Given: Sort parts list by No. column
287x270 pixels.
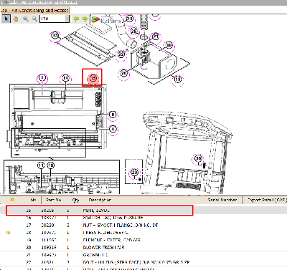Looking at the screenshot, I should click(33, 200).
